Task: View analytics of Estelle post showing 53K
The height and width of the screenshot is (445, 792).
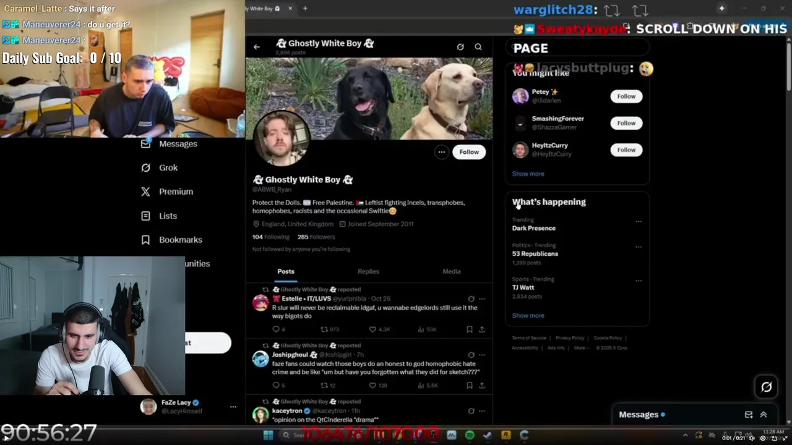Action: [428, 329]
